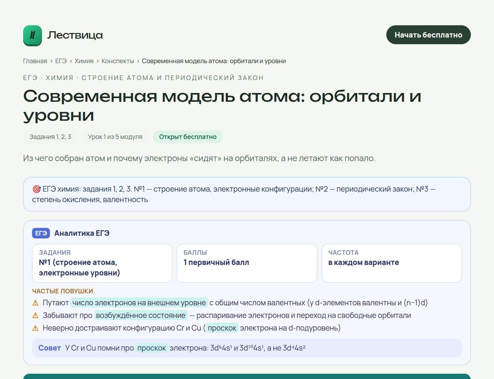Open the ЕГЭ breadcrumb link

61,61
